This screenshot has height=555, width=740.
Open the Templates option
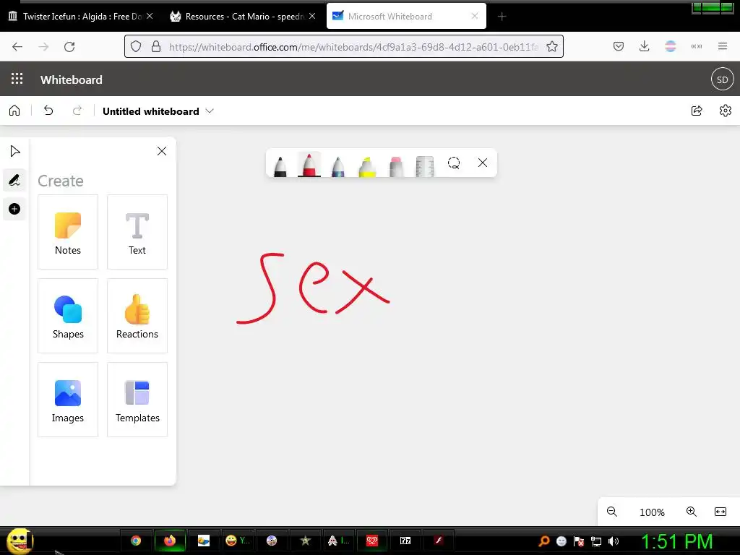point(137,400)
